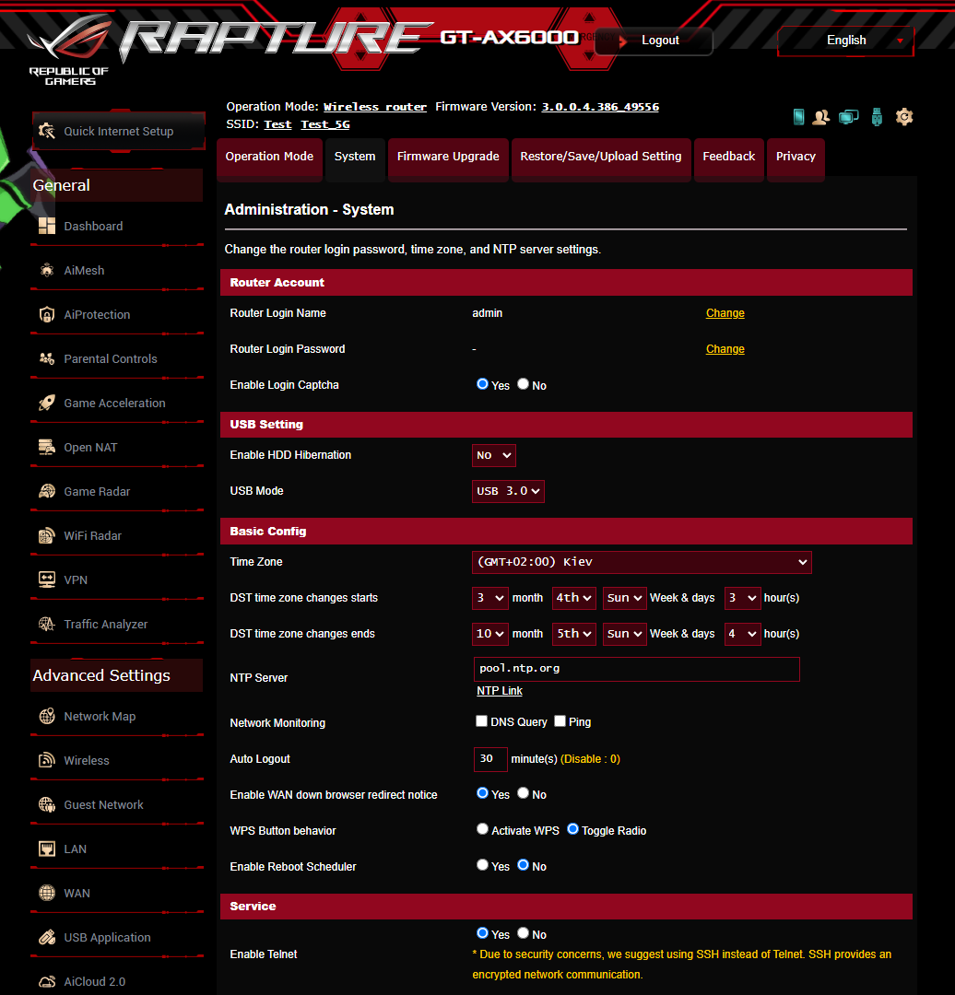Click the Test SSID link
The height and width of the screenshot is (995, 955).
pyautogui.click(x=278, y=125)
